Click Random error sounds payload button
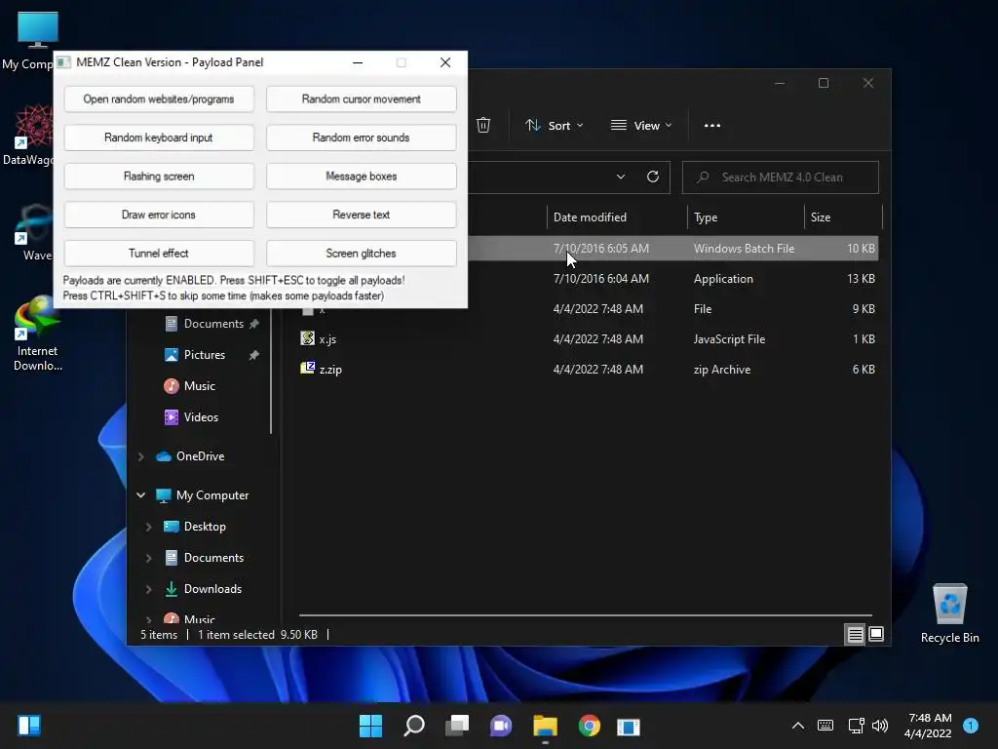The height and width of the screenshot is (749, 998). [361, 138]
